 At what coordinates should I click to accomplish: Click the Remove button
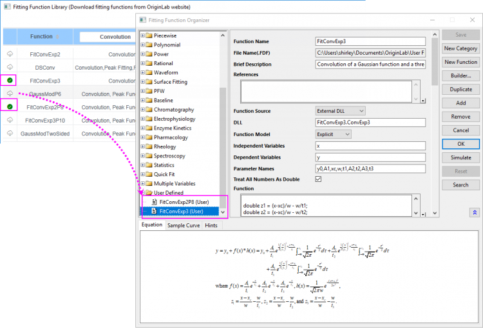[461, 117]
